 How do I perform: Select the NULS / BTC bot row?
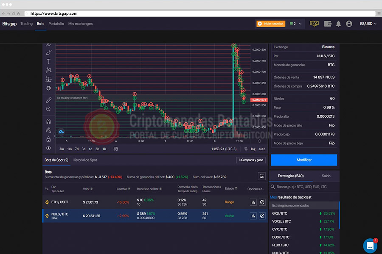point(155,216)
